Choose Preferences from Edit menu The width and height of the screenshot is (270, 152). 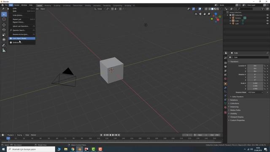pyautogui.click(x=22, y=43)
